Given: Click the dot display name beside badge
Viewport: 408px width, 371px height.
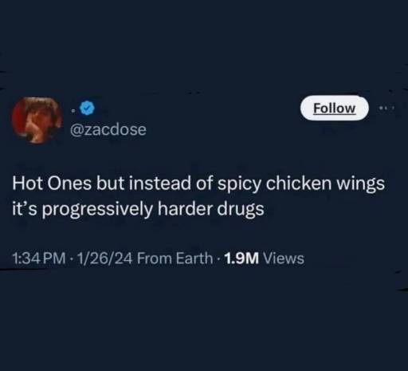Looking at the screenshot, I should [x=73, y=109].
